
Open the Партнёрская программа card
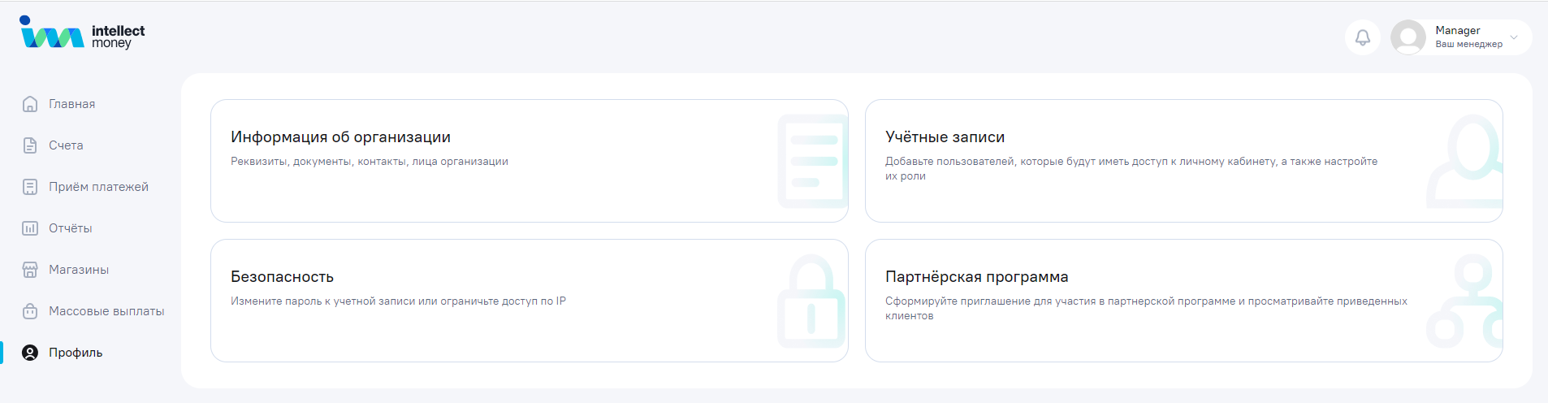1183,301
